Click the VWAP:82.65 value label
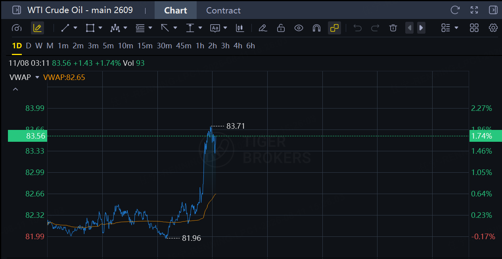 pyautogui.click(x=64, y=77)
